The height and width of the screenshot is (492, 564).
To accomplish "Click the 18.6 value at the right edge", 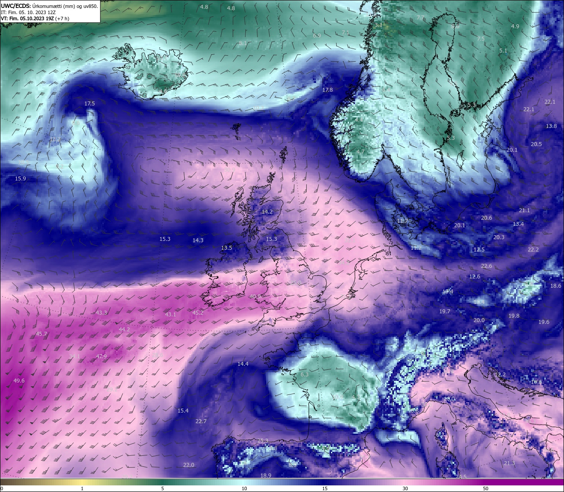I will [556, 285].
